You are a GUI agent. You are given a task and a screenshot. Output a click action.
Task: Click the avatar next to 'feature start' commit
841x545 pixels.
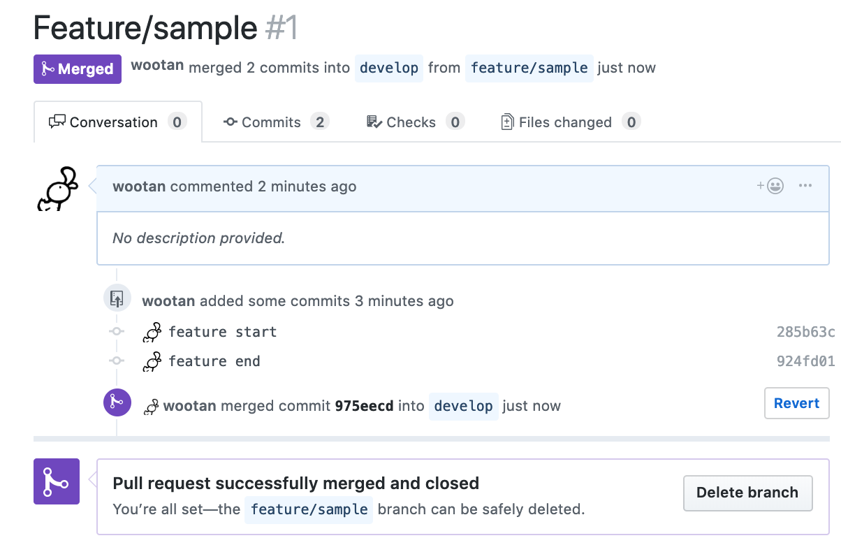[152, 332]
